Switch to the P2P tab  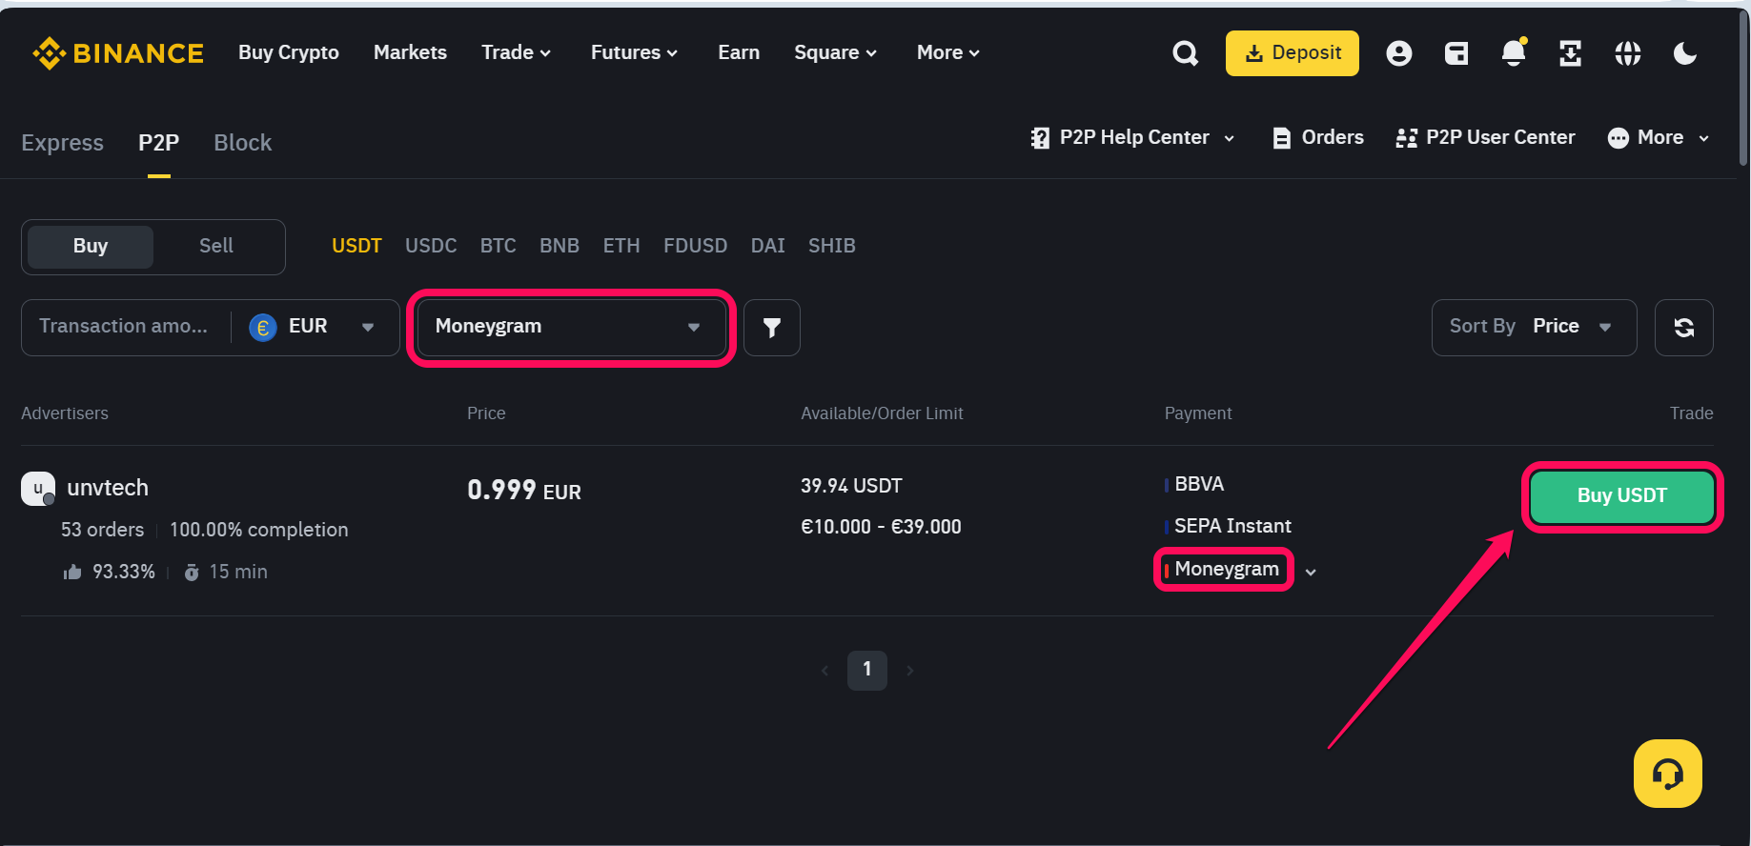(x=158, y=143)
